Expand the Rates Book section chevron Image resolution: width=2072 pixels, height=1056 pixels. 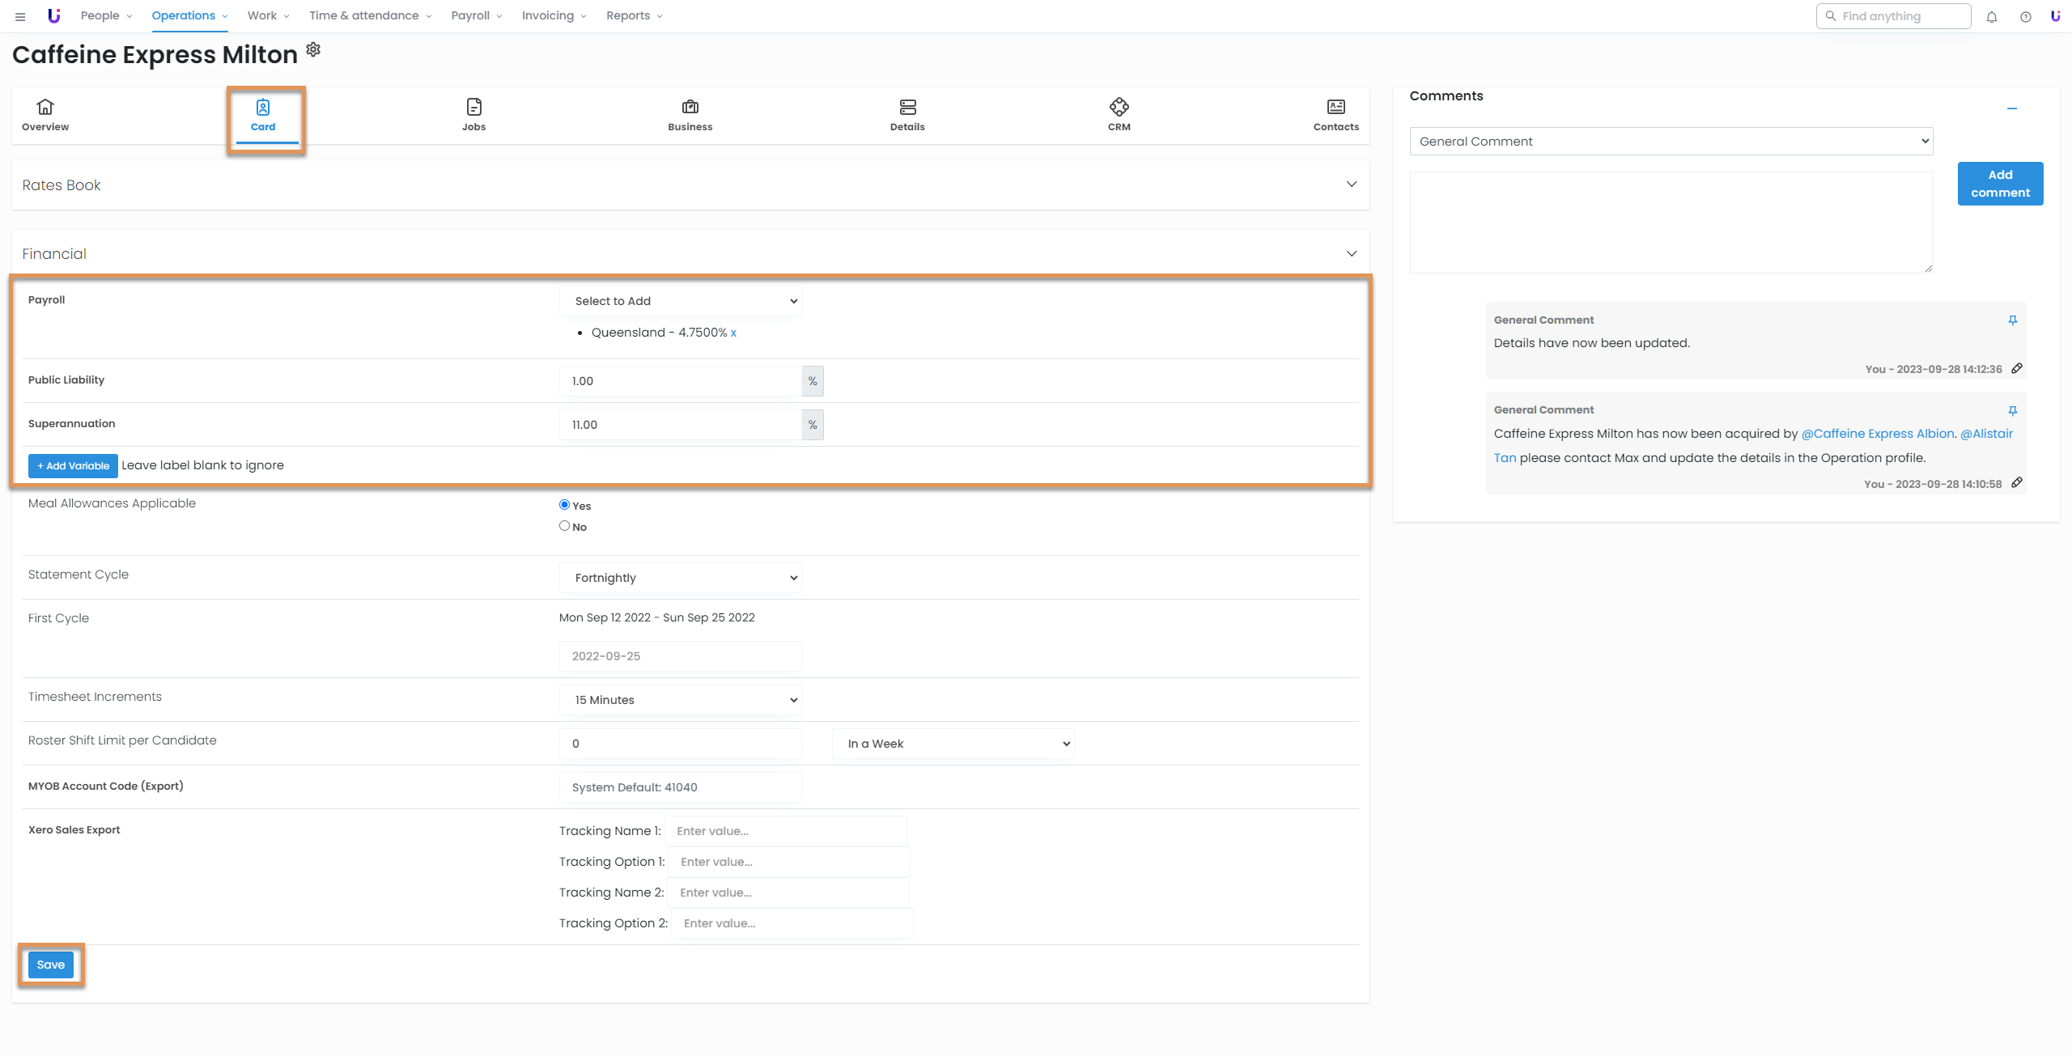tap(1351, 184)
